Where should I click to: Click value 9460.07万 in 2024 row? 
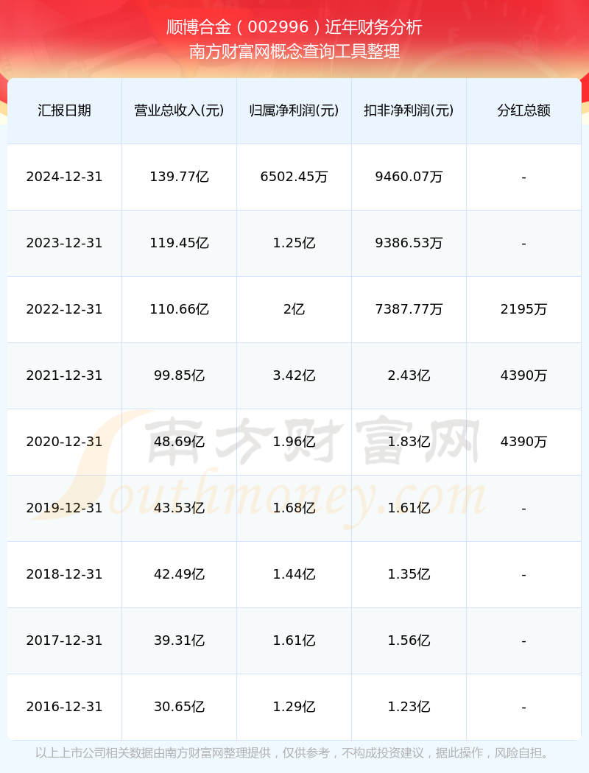[x=409, y=177]
